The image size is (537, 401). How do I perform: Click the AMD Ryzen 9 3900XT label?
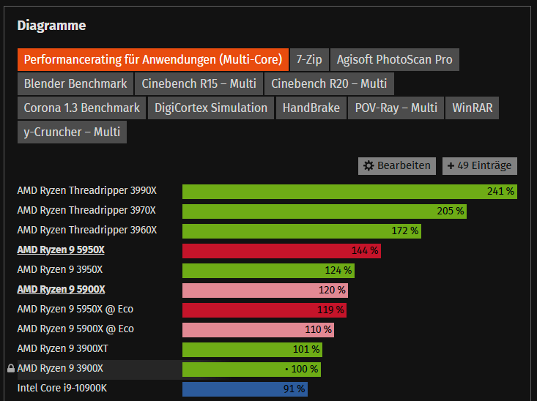[x=63, y=348]
